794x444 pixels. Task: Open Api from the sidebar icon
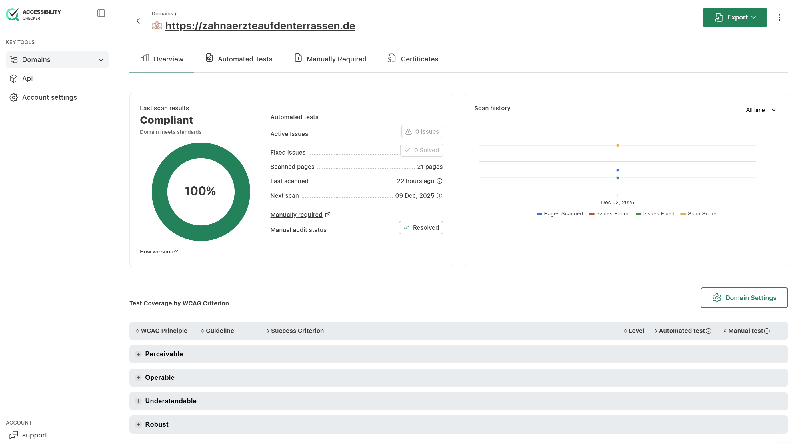pyautogui.click(x=13, y=78)
